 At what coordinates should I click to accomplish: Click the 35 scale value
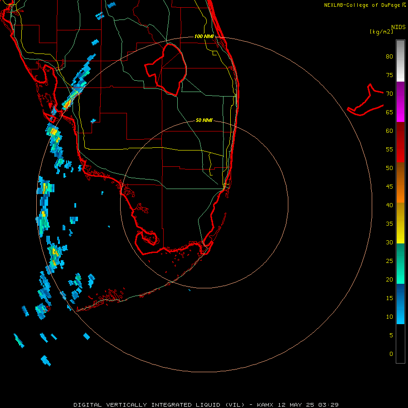[389, 224]
